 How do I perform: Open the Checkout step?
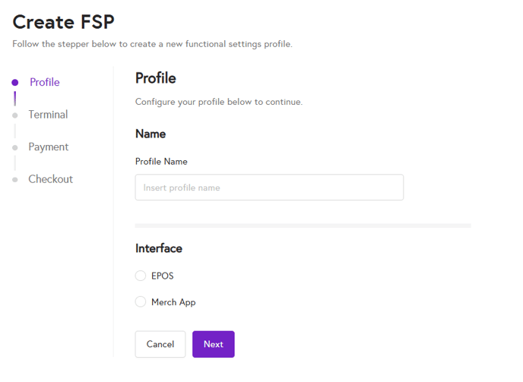50,179
